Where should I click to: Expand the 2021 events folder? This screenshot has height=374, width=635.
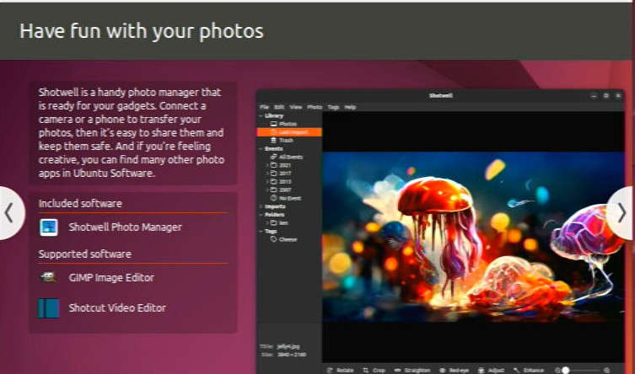tap(268, 165)
